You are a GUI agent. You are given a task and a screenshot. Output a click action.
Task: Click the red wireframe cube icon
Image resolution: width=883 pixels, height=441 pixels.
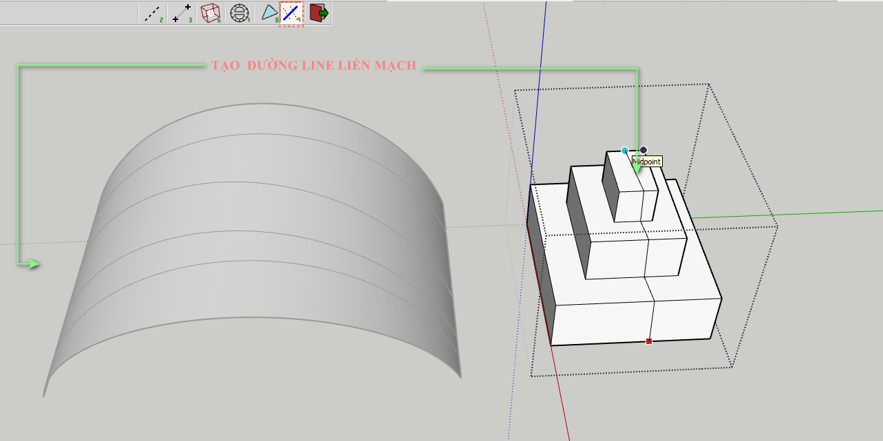pos(211,13)
